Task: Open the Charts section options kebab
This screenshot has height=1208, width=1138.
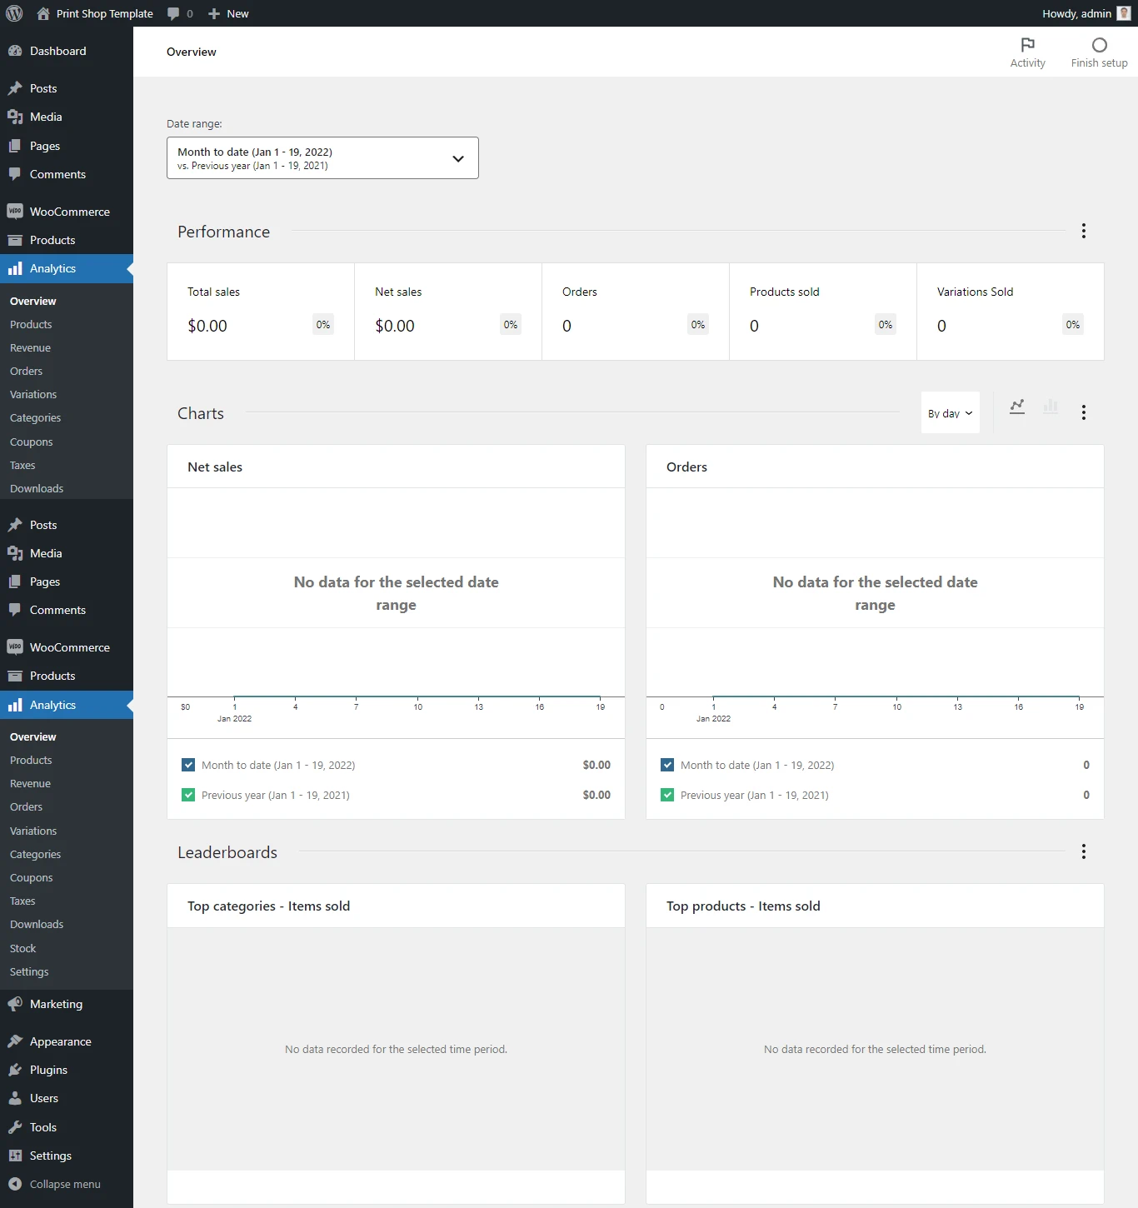Action: point(1084,412)
